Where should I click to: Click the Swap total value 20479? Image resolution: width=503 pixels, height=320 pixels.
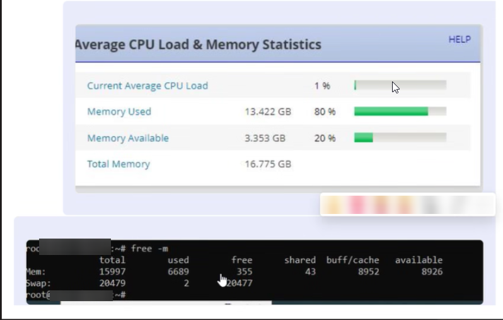pos(112,283)
